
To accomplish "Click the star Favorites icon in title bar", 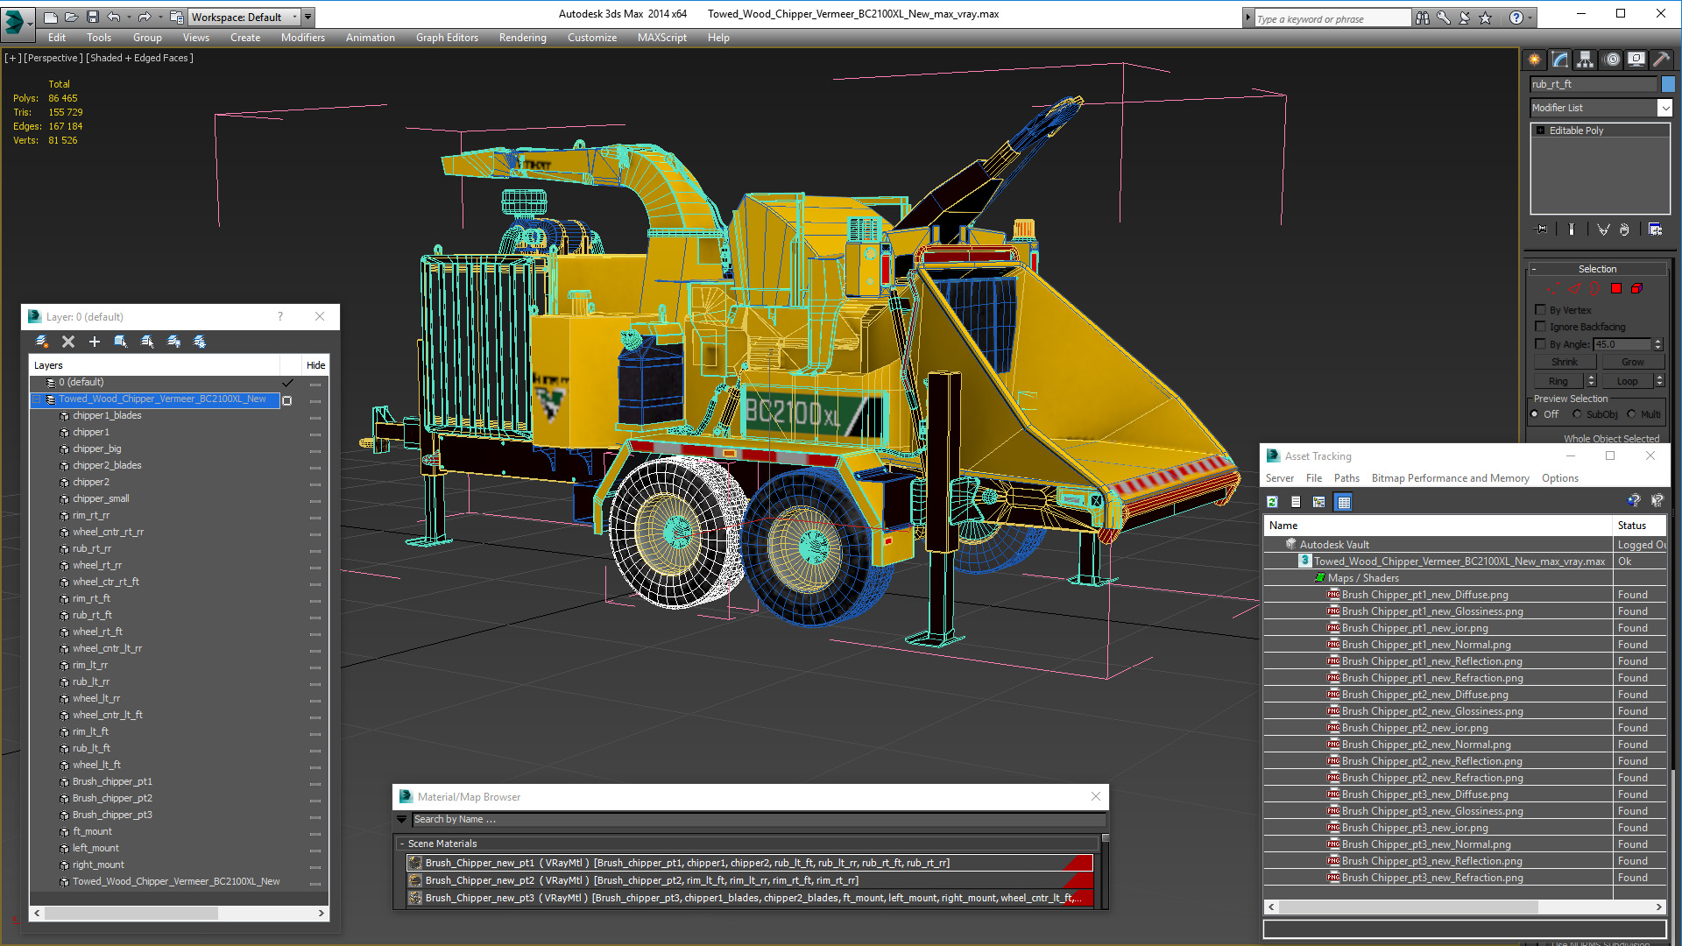I will click(1486, 18).
